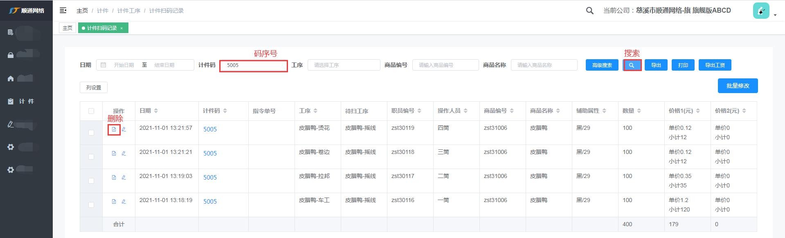
Task: Check the checkbox for the 皮腊鸭-烫花 row
Action: (91, 133)
